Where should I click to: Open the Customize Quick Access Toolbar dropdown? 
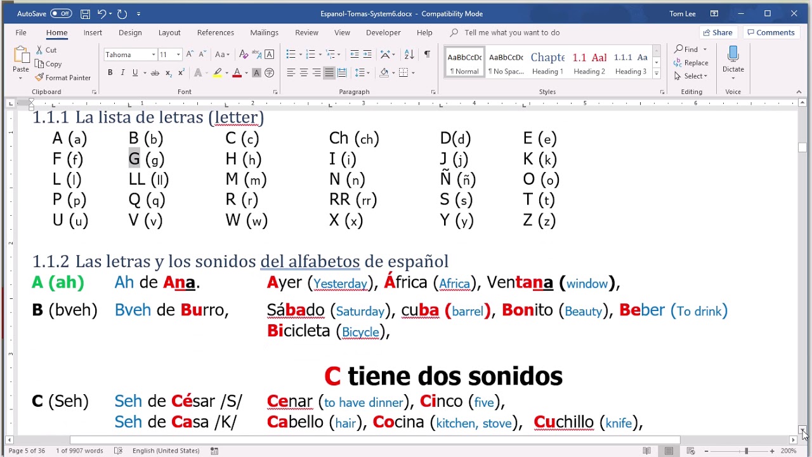[x=139, y=13]
